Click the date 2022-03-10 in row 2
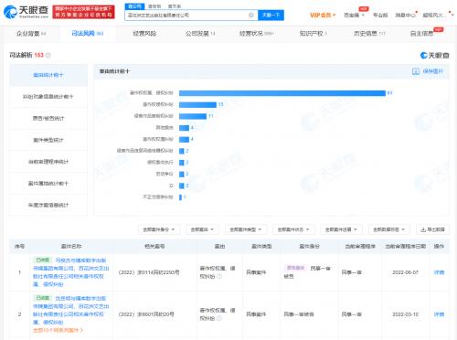Image resolution: width=457 pixels, height=340 pixels. coord(405,314)
